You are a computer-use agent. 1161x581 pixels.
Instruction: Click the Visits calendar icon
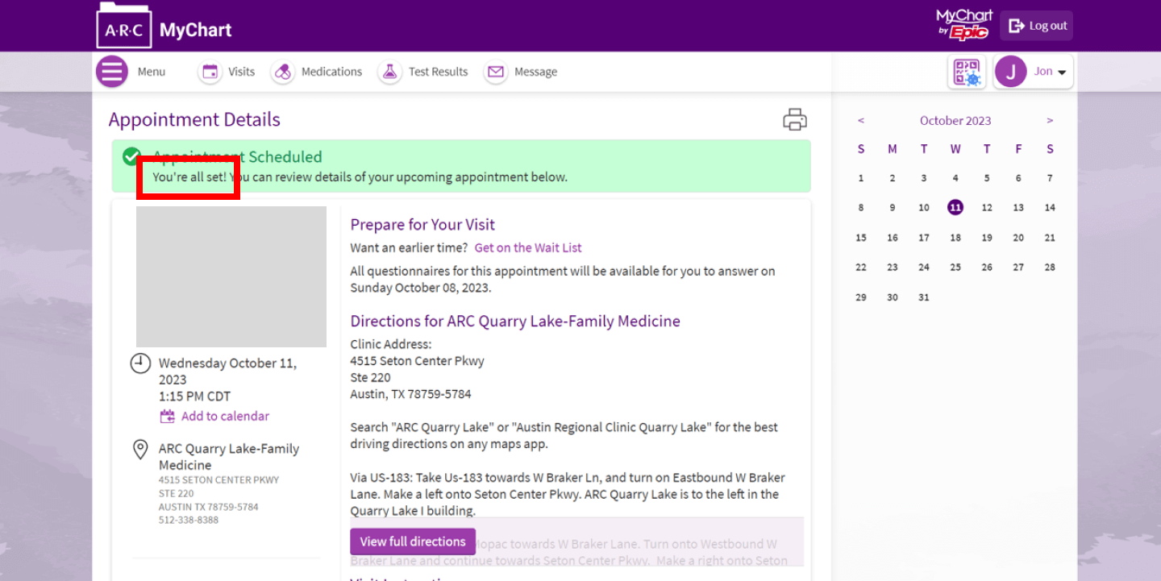coord(210,72)
